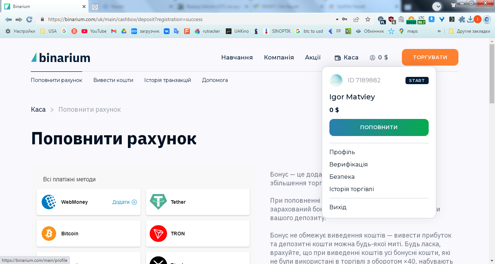Open the USA bookmarks folder
495x264 pixels.
pos(49,31)
